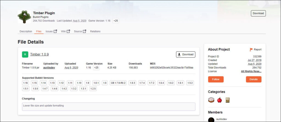Click the external link icon beside Source
The width and height of the screenshot is (281, 122).
tap(85, 31)
